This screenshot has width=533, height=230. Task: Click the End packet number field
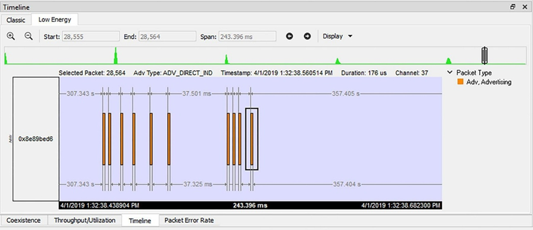(x=167, y=36)
